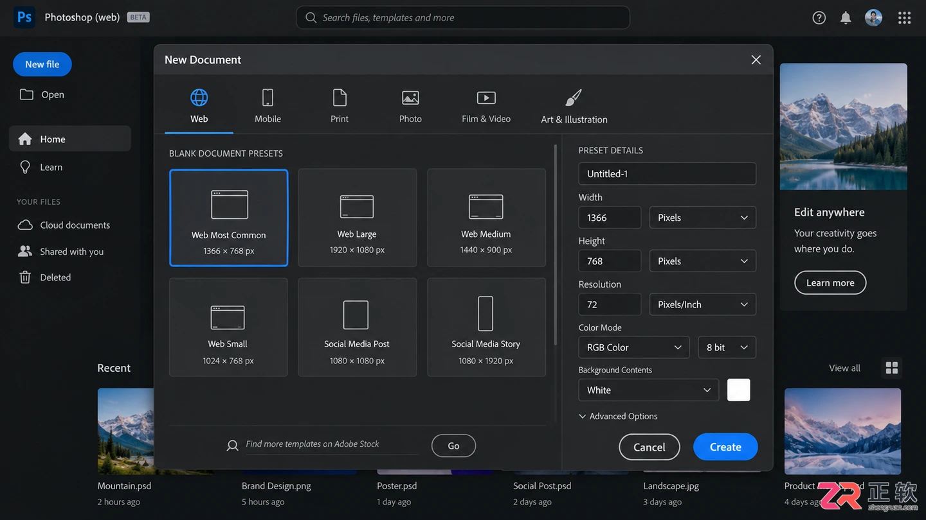Viewport: 926px width, 520px height.
Task: Switch to the Mobile tab
Action: click(268, 106)
